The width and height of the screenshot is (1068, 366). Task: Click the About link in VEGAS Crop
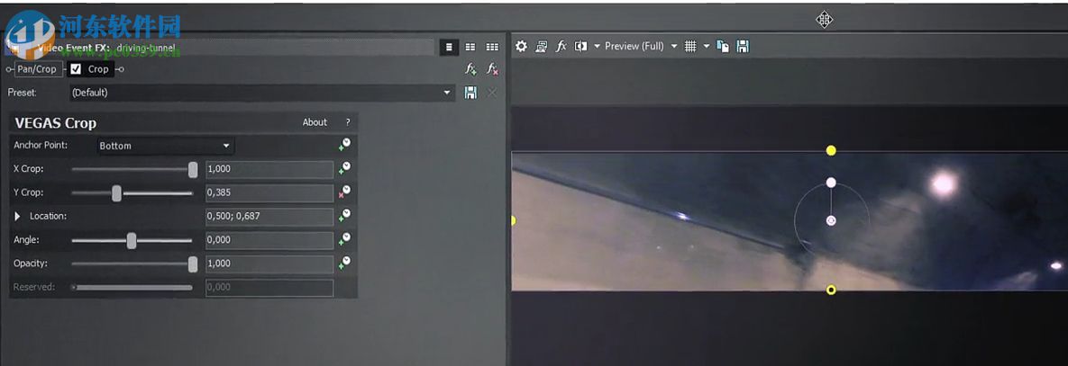(315, 122)
